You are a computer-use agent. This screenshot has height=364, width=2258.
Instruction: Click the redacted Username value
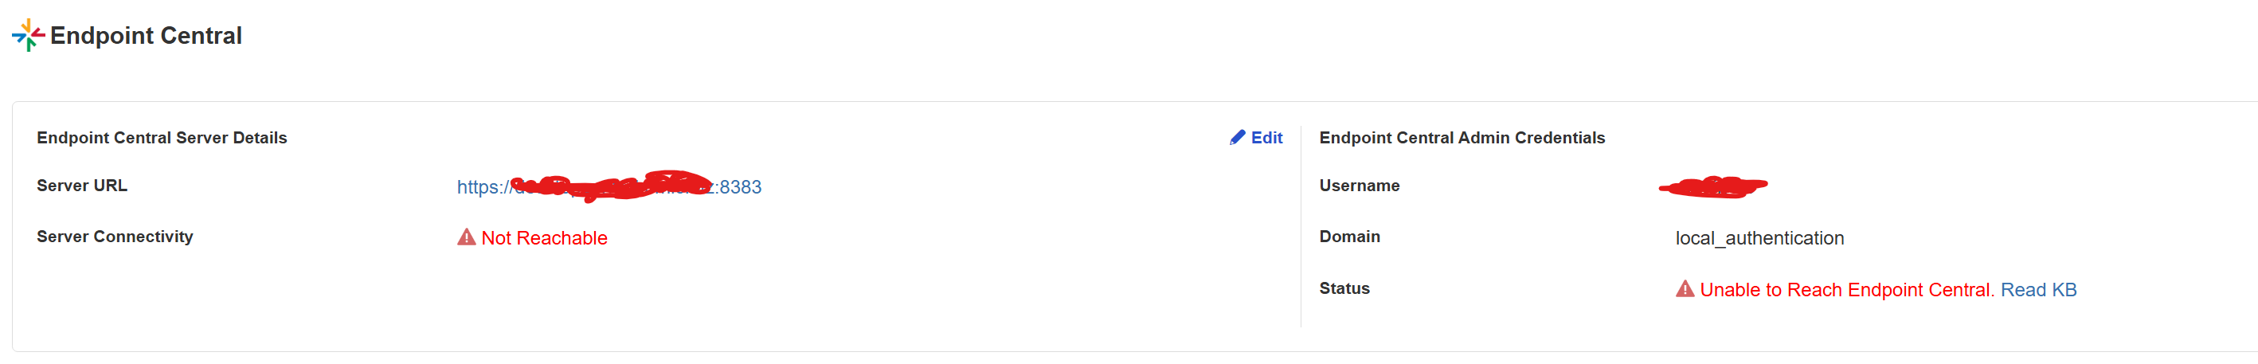pyautogui.click(x=1712, y=186)
